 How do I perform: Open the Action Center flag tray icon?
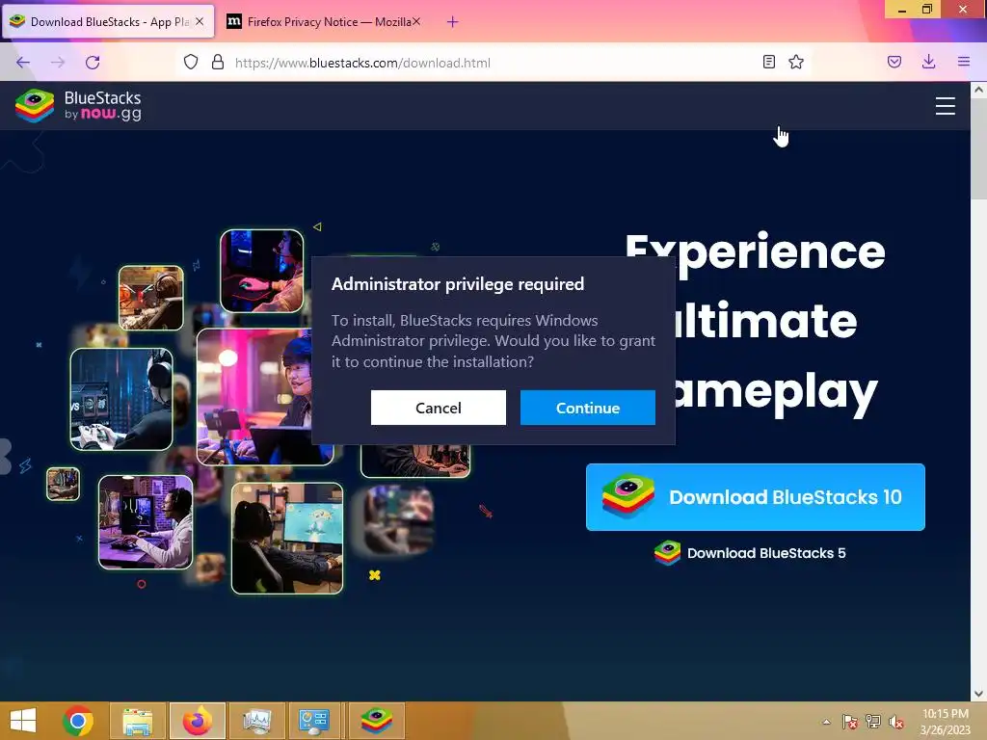[850, 722]
